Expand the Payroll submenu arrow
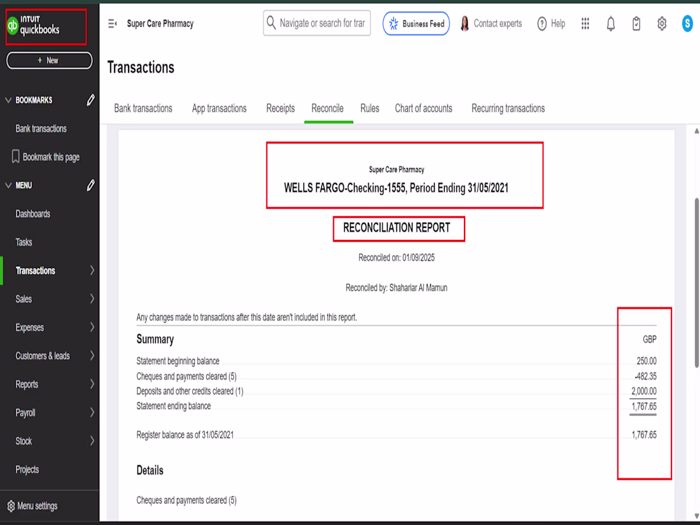 click(92, 412)
